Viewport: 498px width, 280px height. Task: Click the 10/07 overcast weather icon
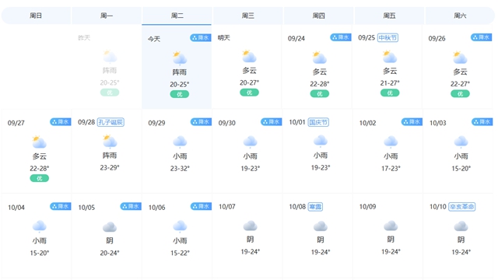(251, 226)
